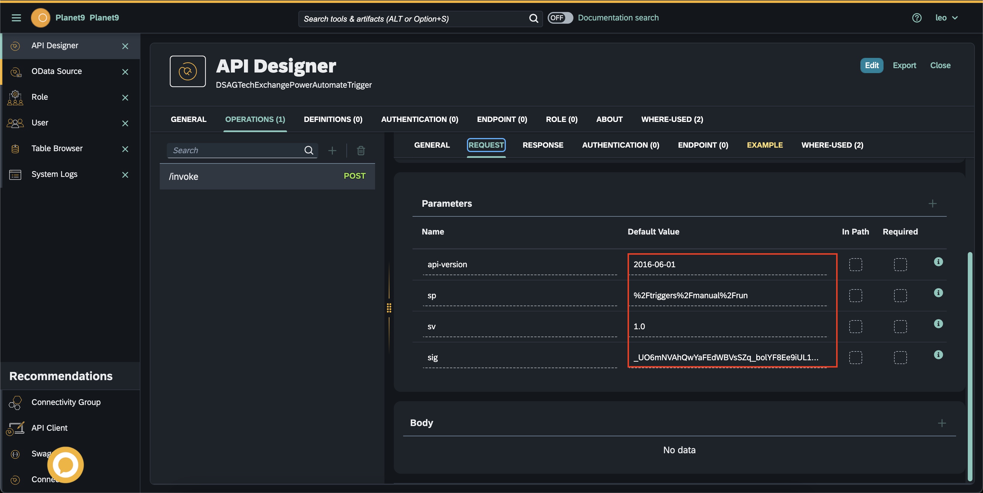Click the search magnifier in top bar
The image size is (983, 493).
coord(533,19)
